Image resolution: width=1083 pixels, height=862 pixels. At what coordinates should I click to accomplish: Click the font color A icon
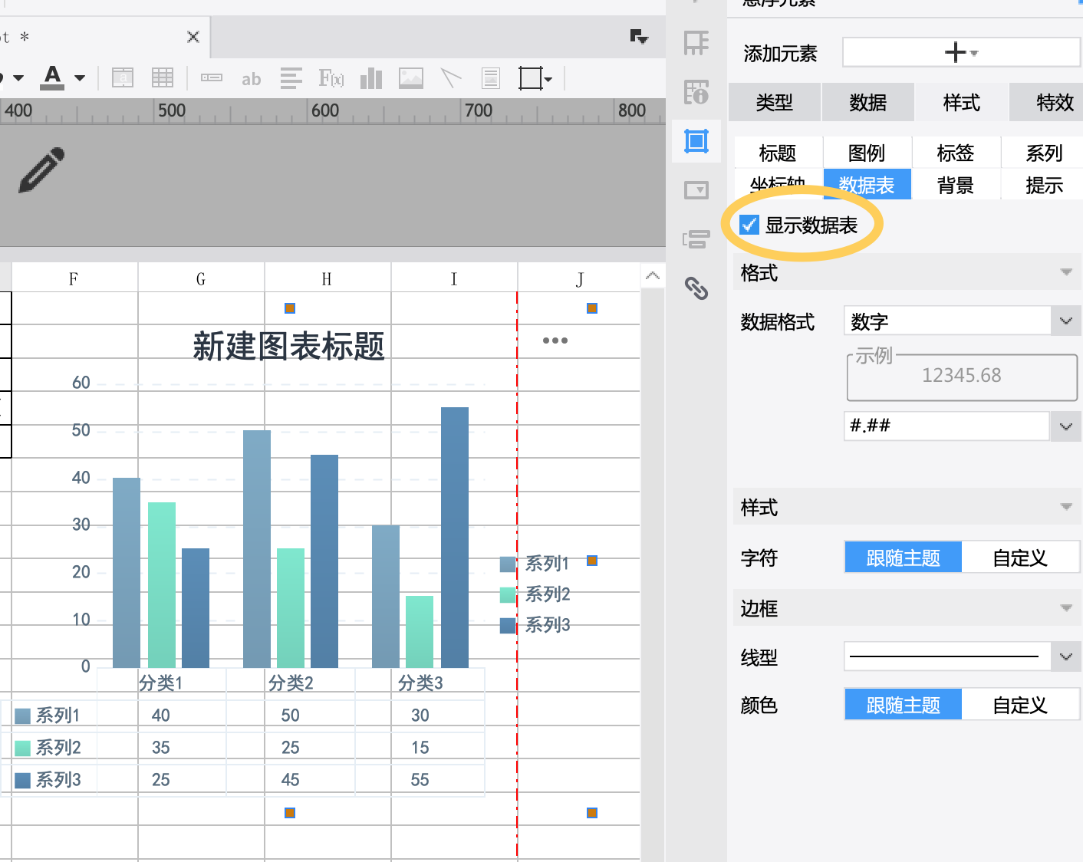(52, 77)
